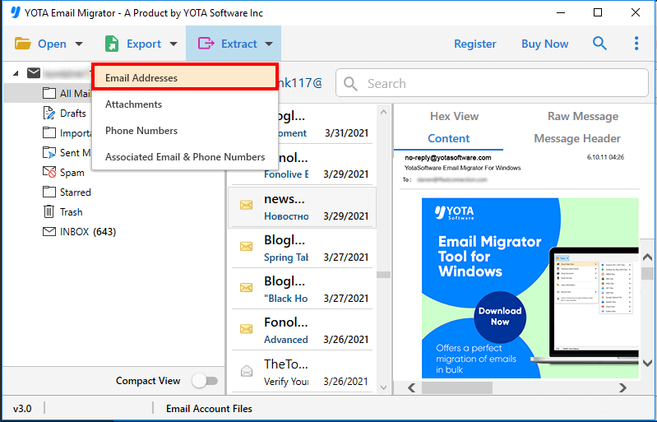Click in the Search input field
657x422 pixels.
492,83
